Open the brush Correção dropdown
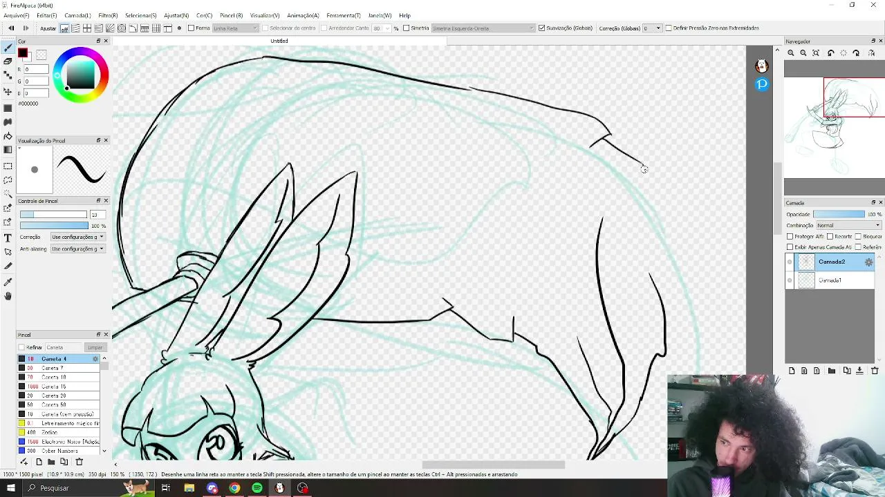The height and width of the screenshot is (497, 885). point(77,237)
